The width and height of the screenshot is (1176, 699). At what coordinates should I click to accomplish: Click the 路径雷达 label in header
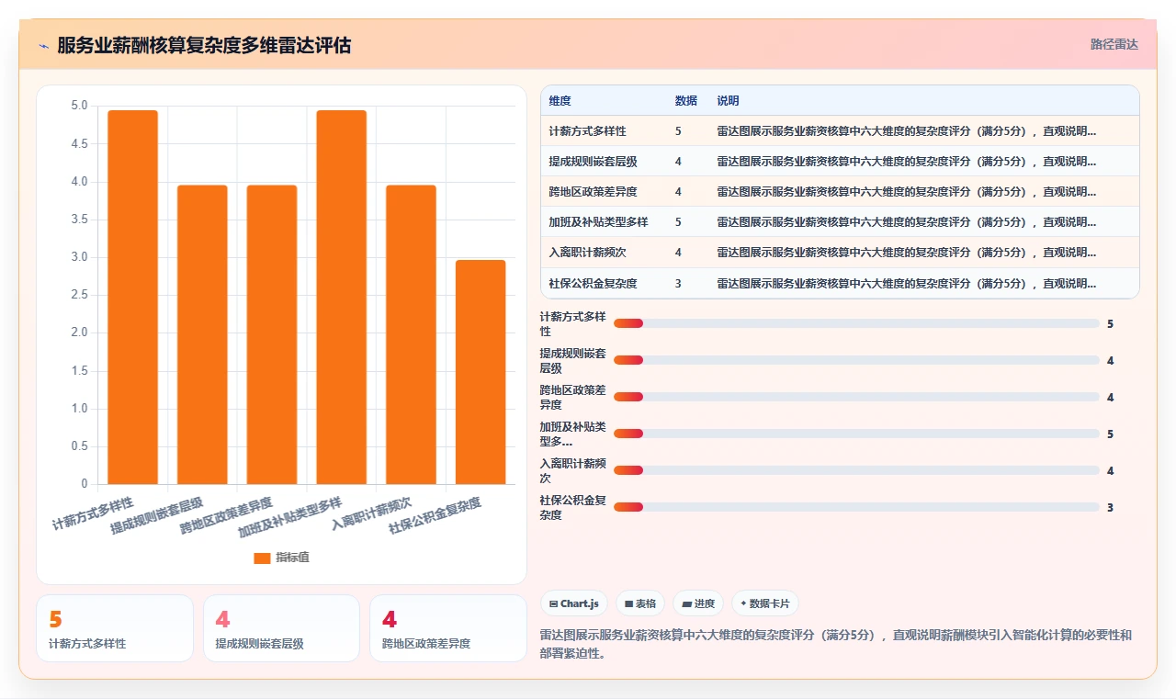[1114, 44]
